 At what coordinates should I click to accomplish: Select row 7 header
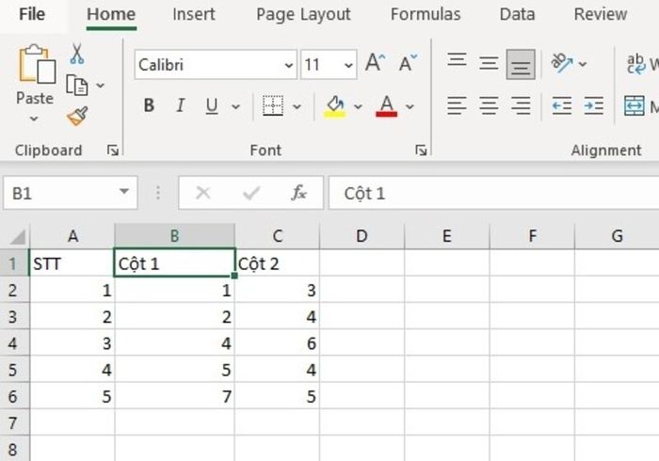[x=14, y=422]
